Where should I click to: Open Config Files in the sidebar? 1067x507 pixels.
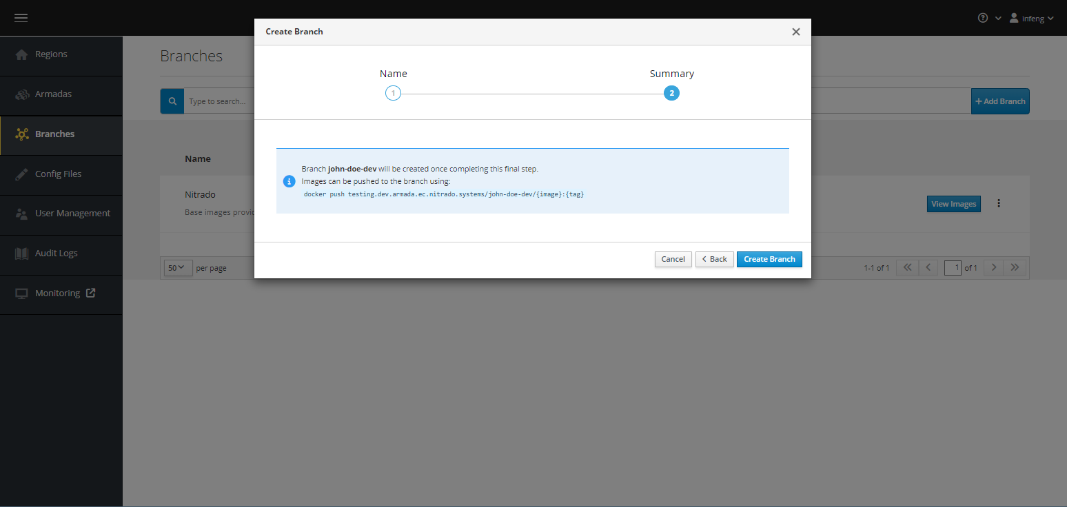(61, 174)
